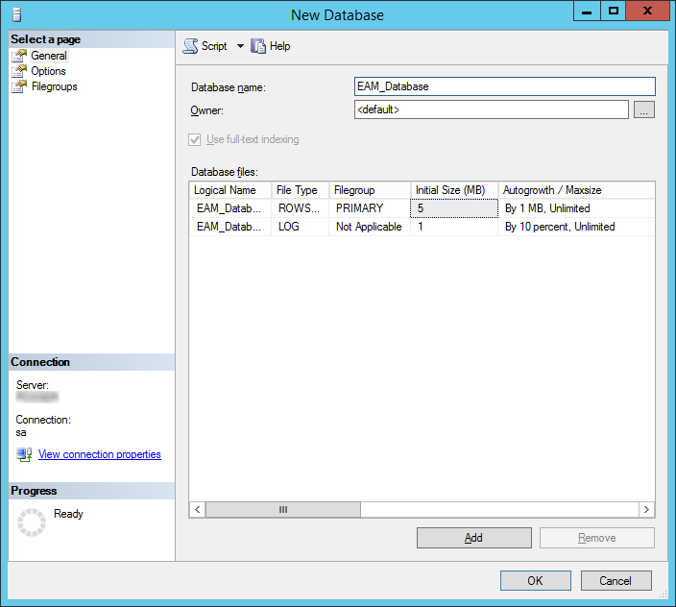676x607 pixels.
Task: Open owner browse ellipsis button
Action: point(644,110)
